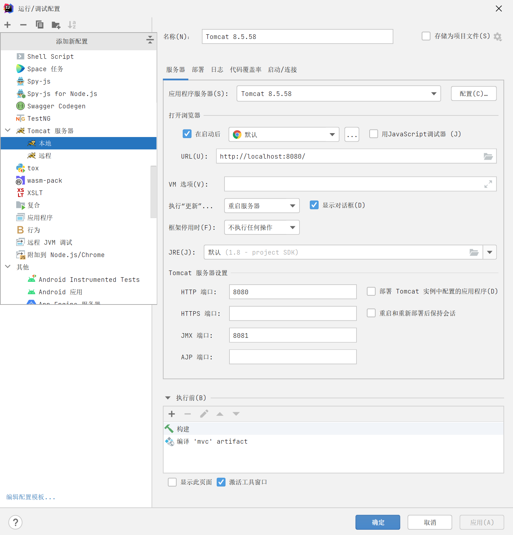Move the before-launch (执行前) task down

click(x=236, y=414)
